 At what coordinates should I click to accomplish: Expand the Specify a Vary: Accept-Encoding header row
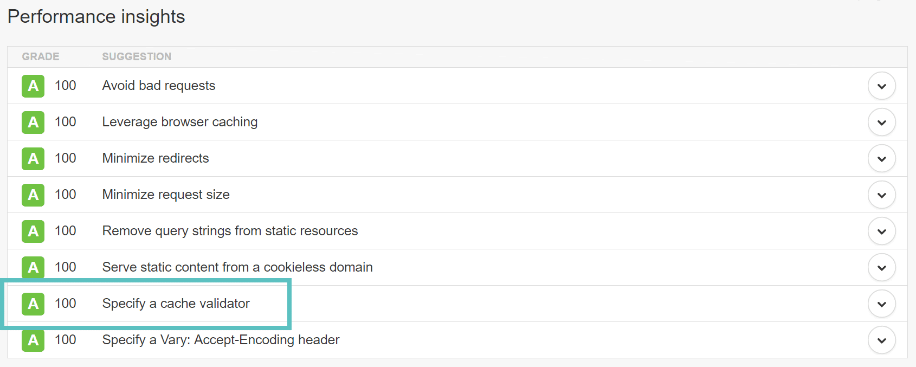[x=881, y=340]
